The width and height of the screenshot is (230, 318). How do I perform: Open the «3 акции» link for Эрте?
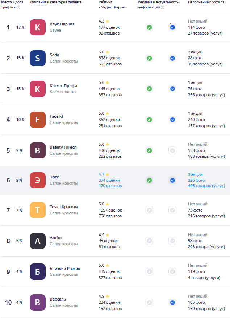195,174
